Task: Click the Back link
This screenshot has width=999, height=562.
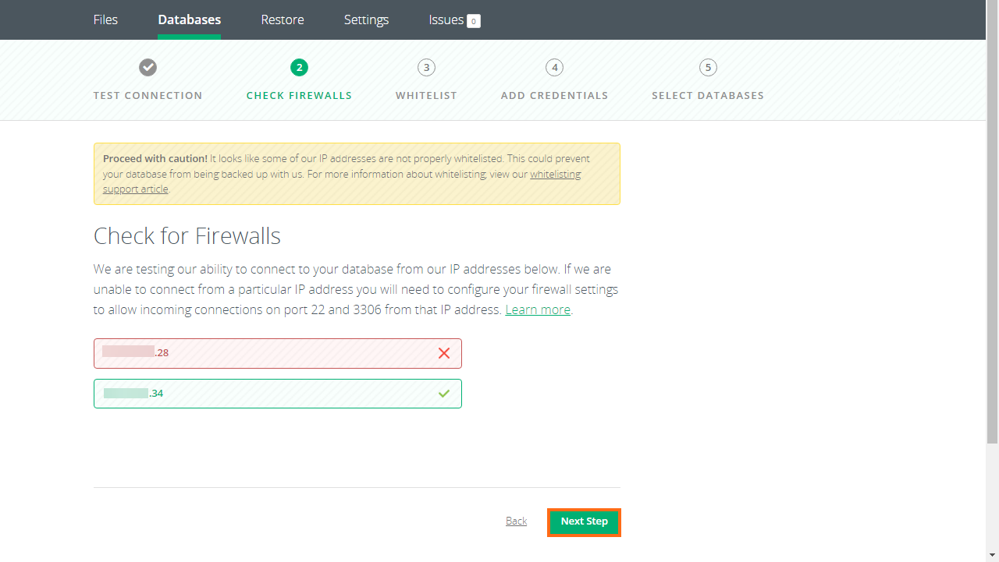Action: (x=516, y=521)
